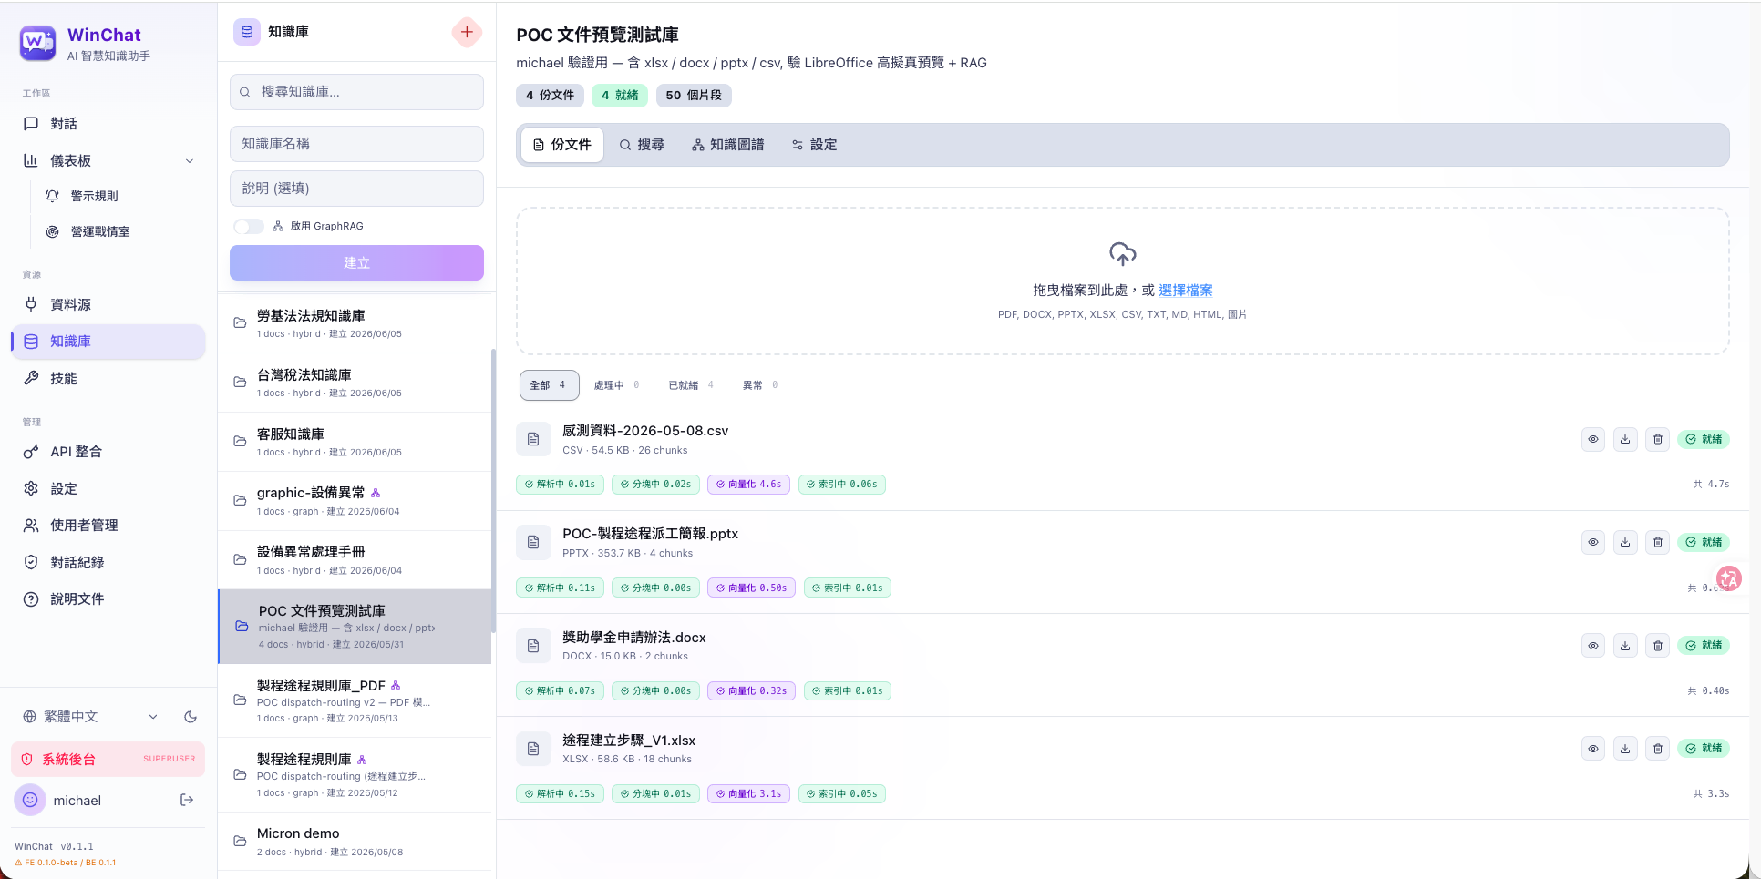Screen dimensions: 1761x879
Task: Preview 感測資料-2026-05-08.csv with its eye icon
Action: (1593, 439)
